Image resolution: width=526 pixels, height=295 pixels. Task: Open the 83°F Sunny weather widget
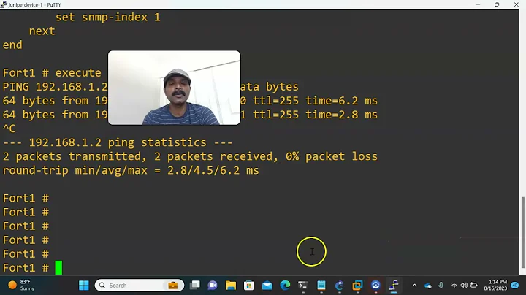pyautogui.click(x=22, y=286)
